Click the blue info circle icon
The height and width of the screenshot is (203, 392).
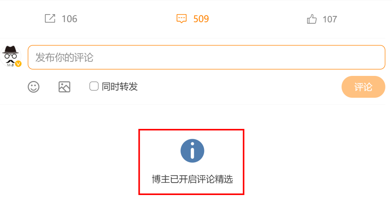point(192,151)
